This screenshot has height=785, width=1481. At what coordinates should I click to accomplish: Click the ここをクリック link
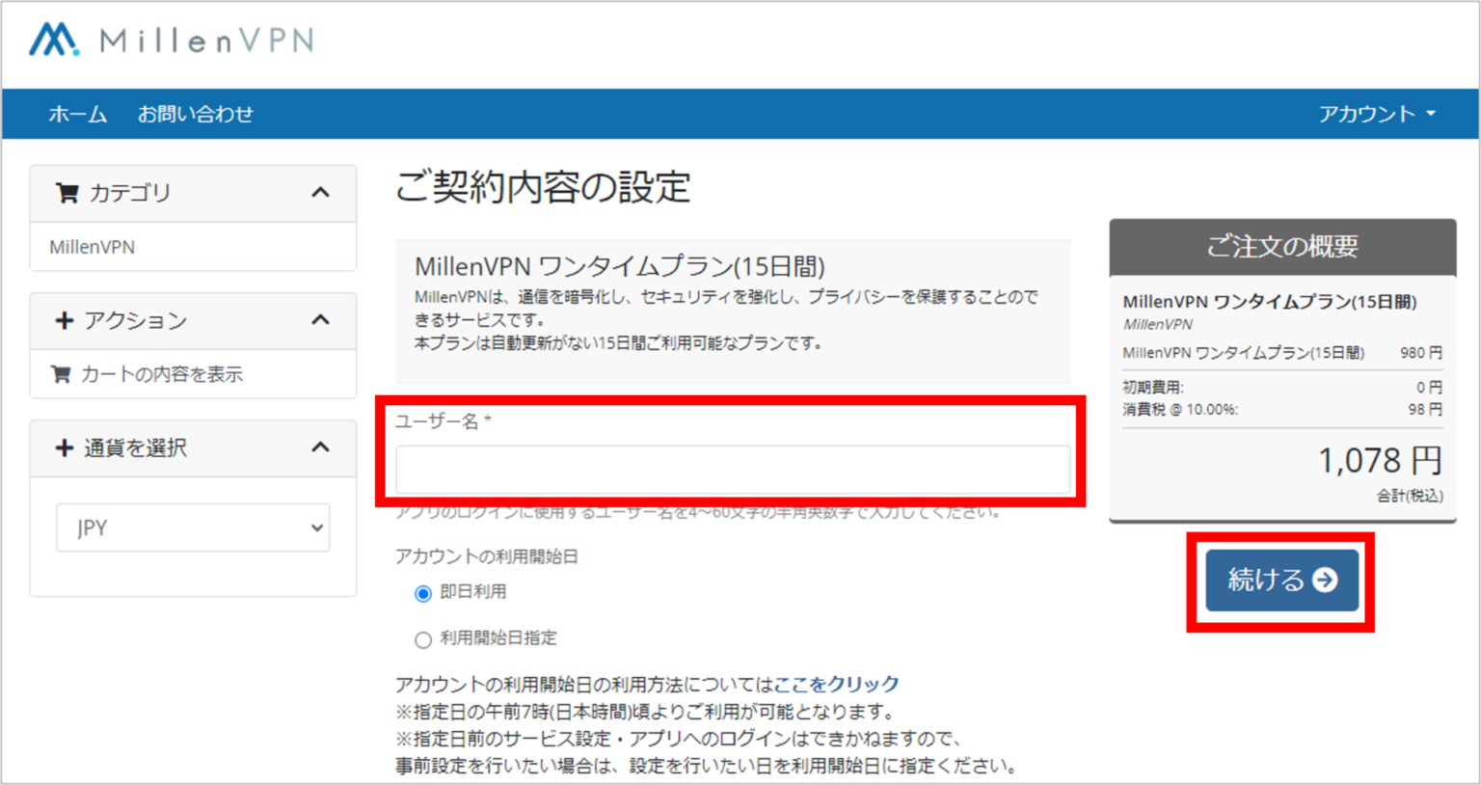coord(837,684)
